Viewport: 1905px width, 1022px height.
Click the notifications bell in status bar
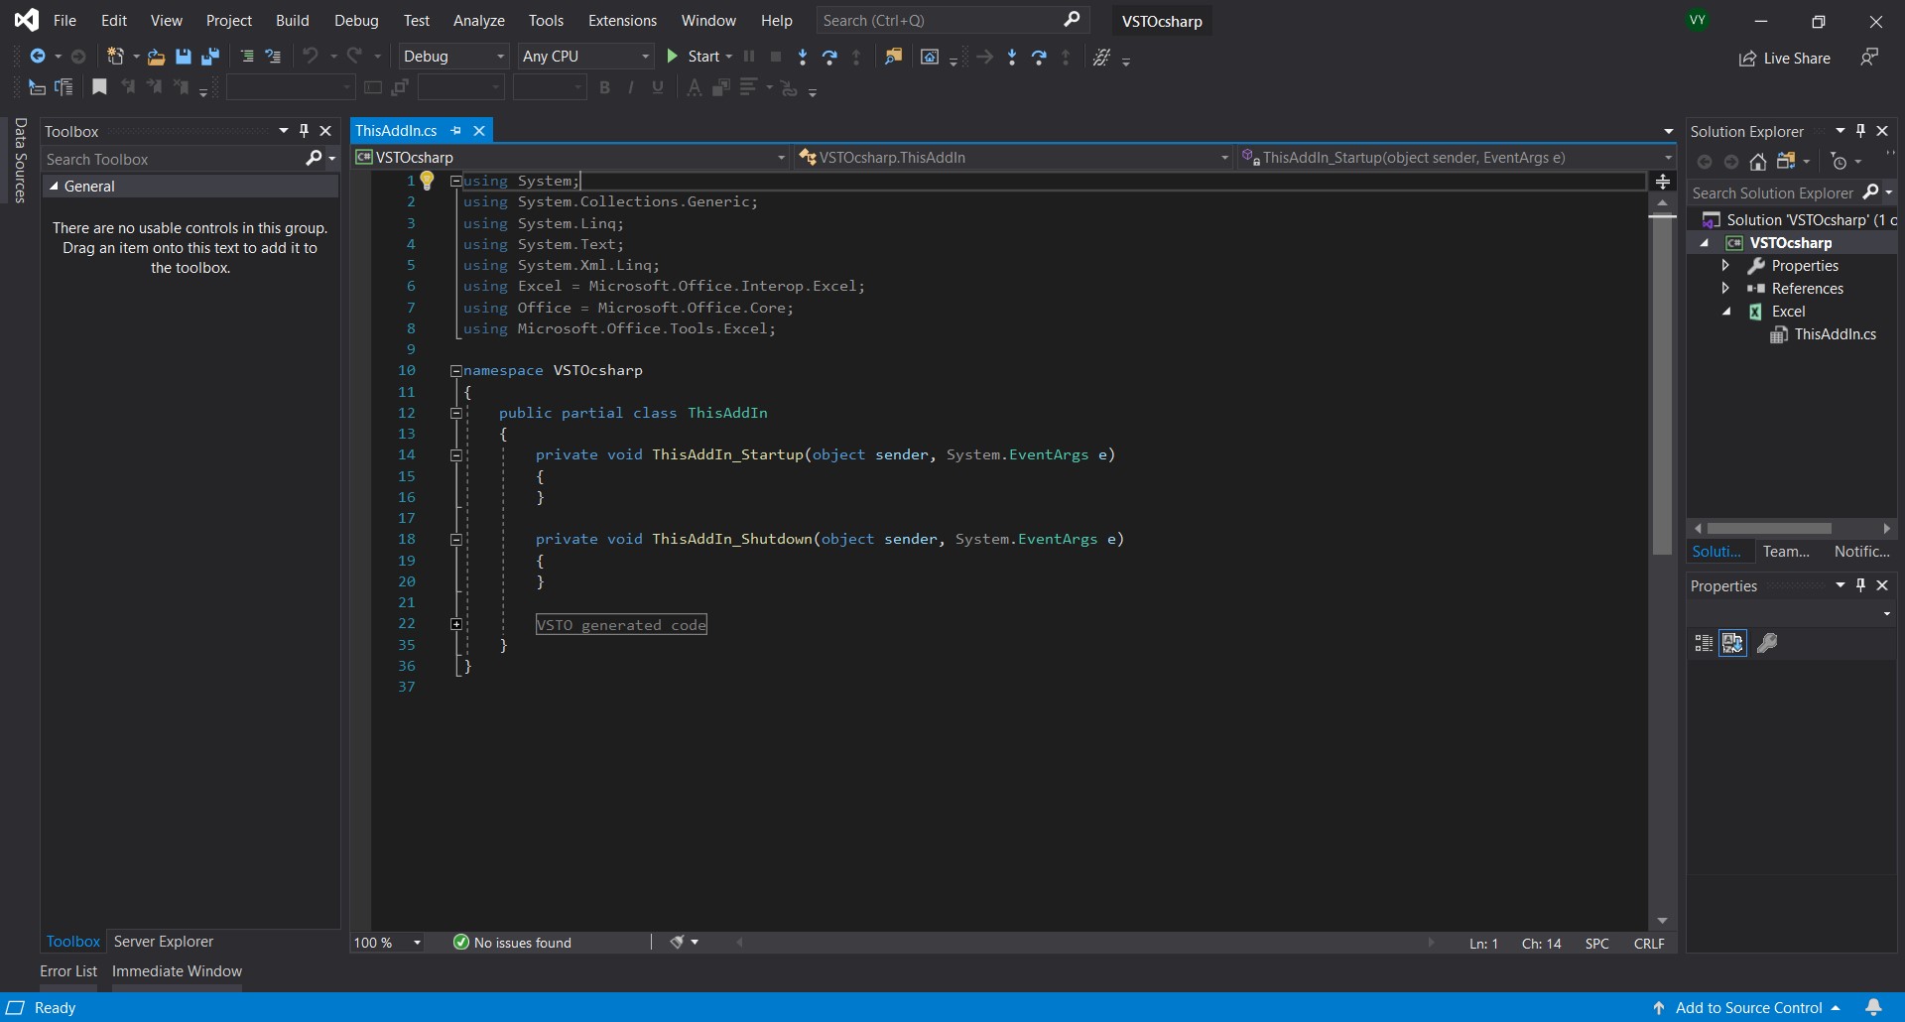coord(1873,1007)
